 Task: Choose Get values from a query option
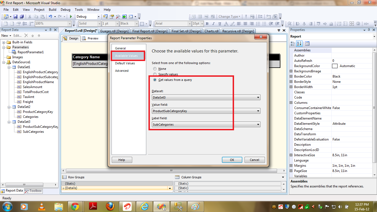(155, 80)
